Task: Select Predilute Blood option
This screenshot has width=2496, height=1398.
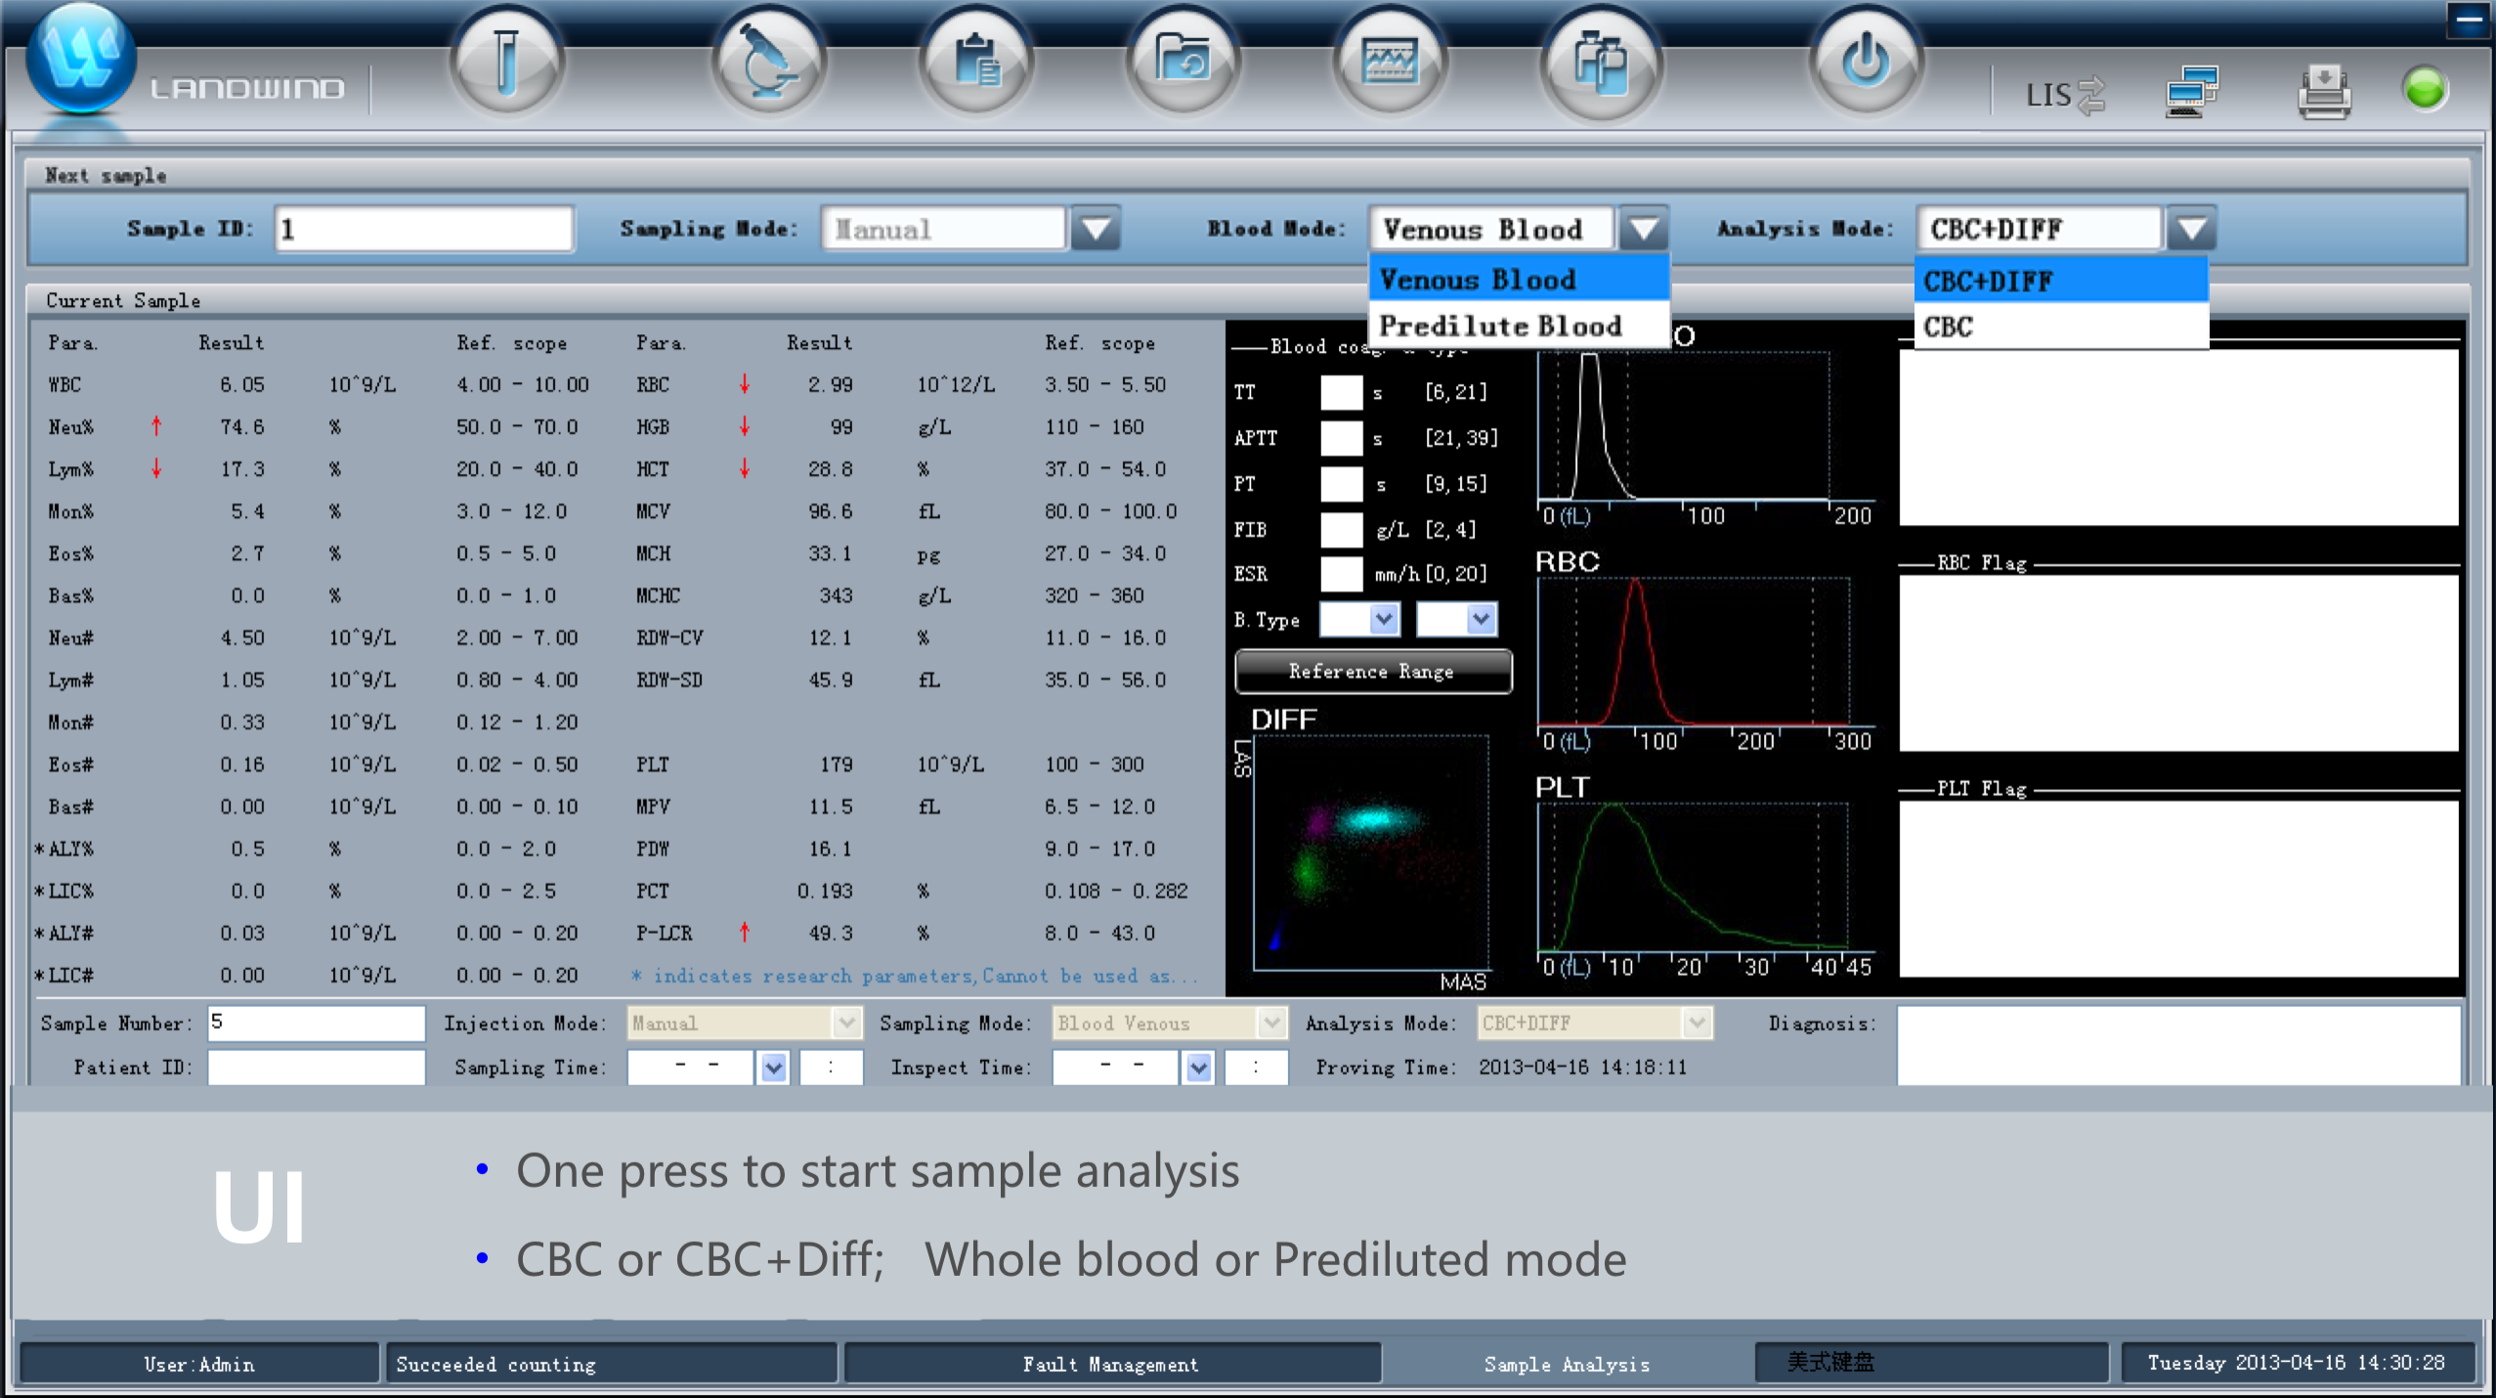Action: pyautogui.click(x=1500, y=326)
